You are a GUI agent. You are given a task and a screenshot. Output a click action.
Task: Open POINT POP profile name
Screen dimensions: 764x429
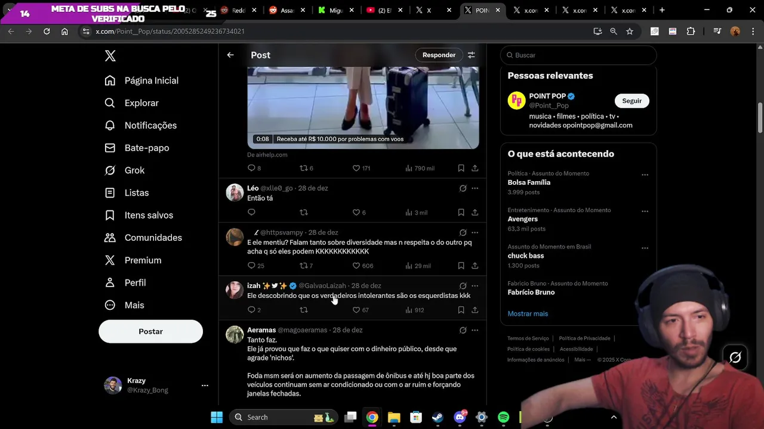click(547, 96)
